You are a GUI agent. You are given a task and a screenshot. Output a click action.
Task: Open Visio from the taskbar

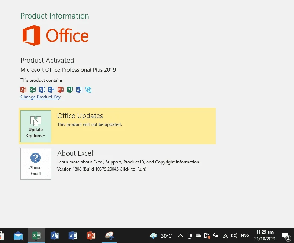[55, 236]
